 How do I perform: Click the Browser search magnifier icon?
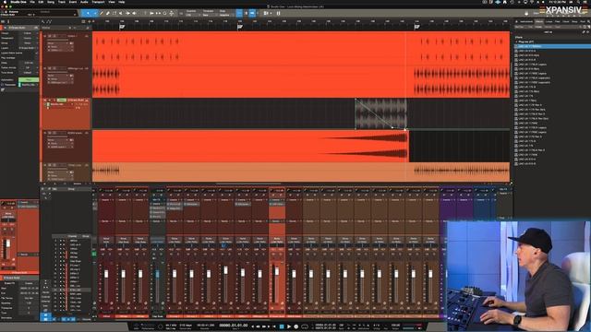pyautogui.click(x=588, y=21)
